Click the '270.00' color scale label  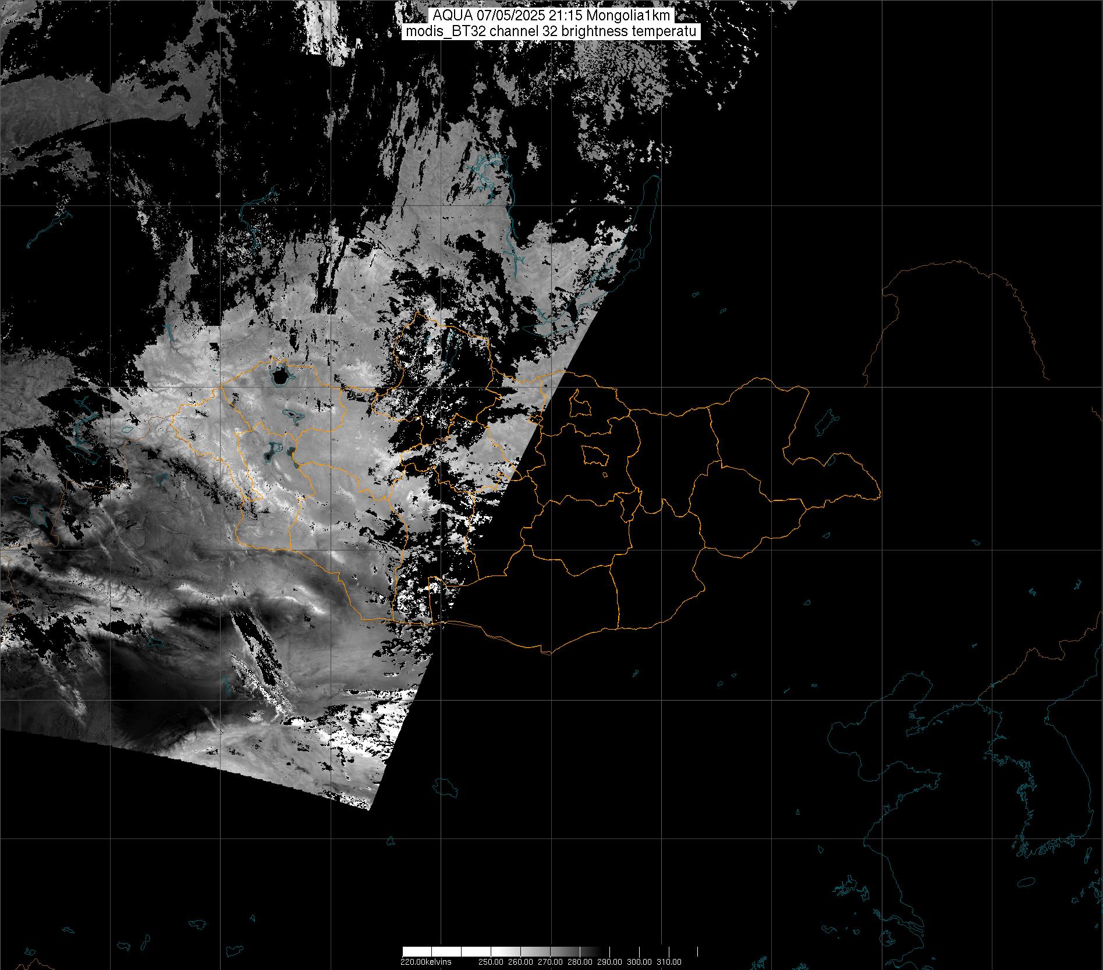pos(550,962)
